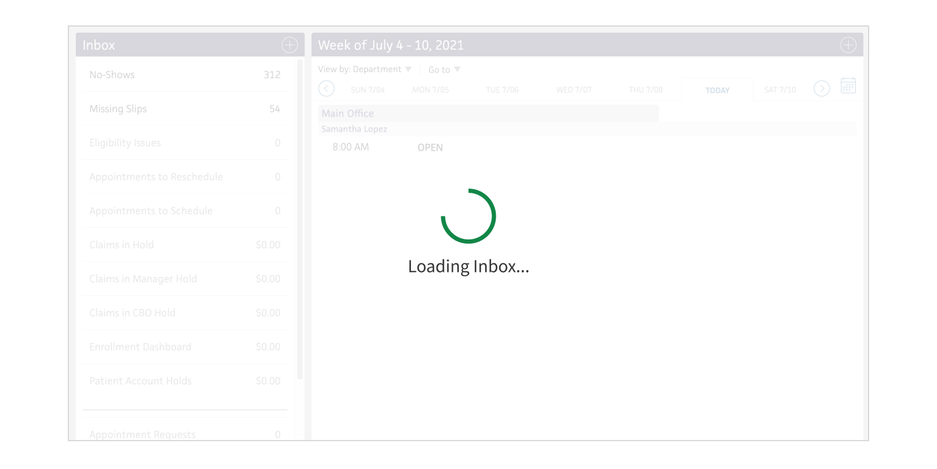Open Appointments to Reschedule item
The height and width of the screenshot is (469, 937).
[185, 176]
